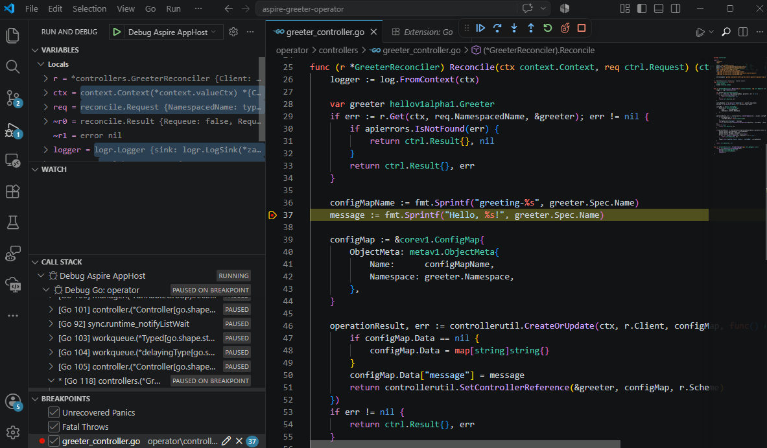Image resolution: width=767 pixels, height=448 pixels.
Task: Open the Manage gear in activity bar
Action: click(13, 432)
